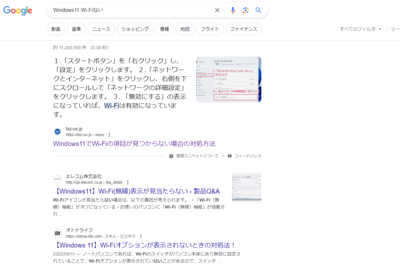Open three-dot menu beside otona-life.com result
This screenshot has width=400, height=275.
click(x=141, y=236)
